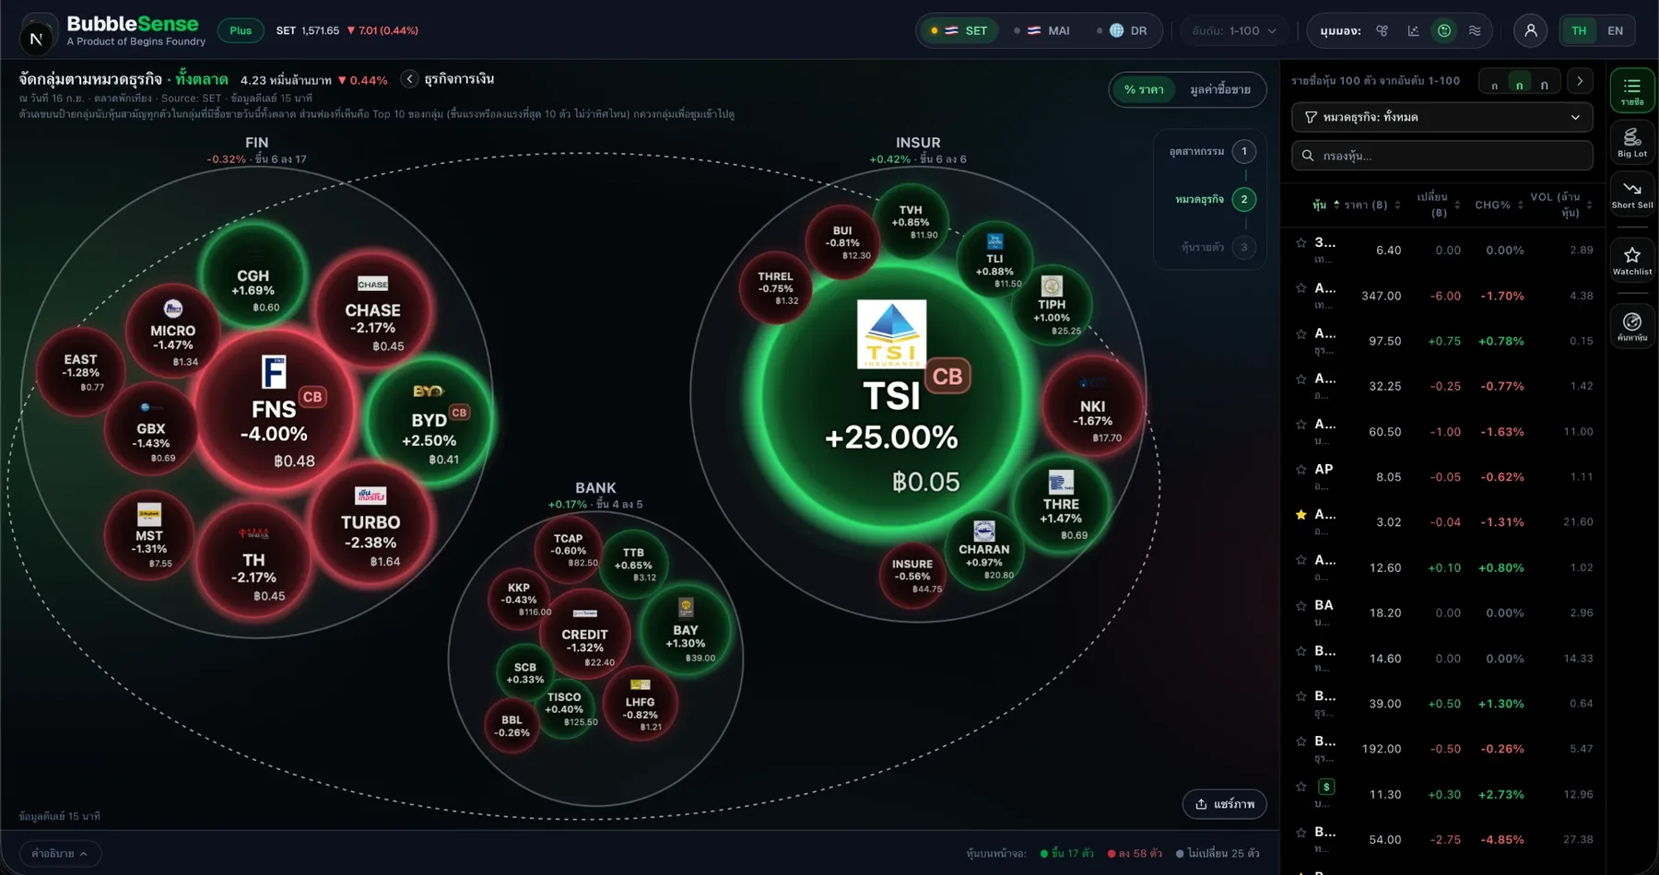
Task: Select medium font size ก
Action: coord(1519,85)
